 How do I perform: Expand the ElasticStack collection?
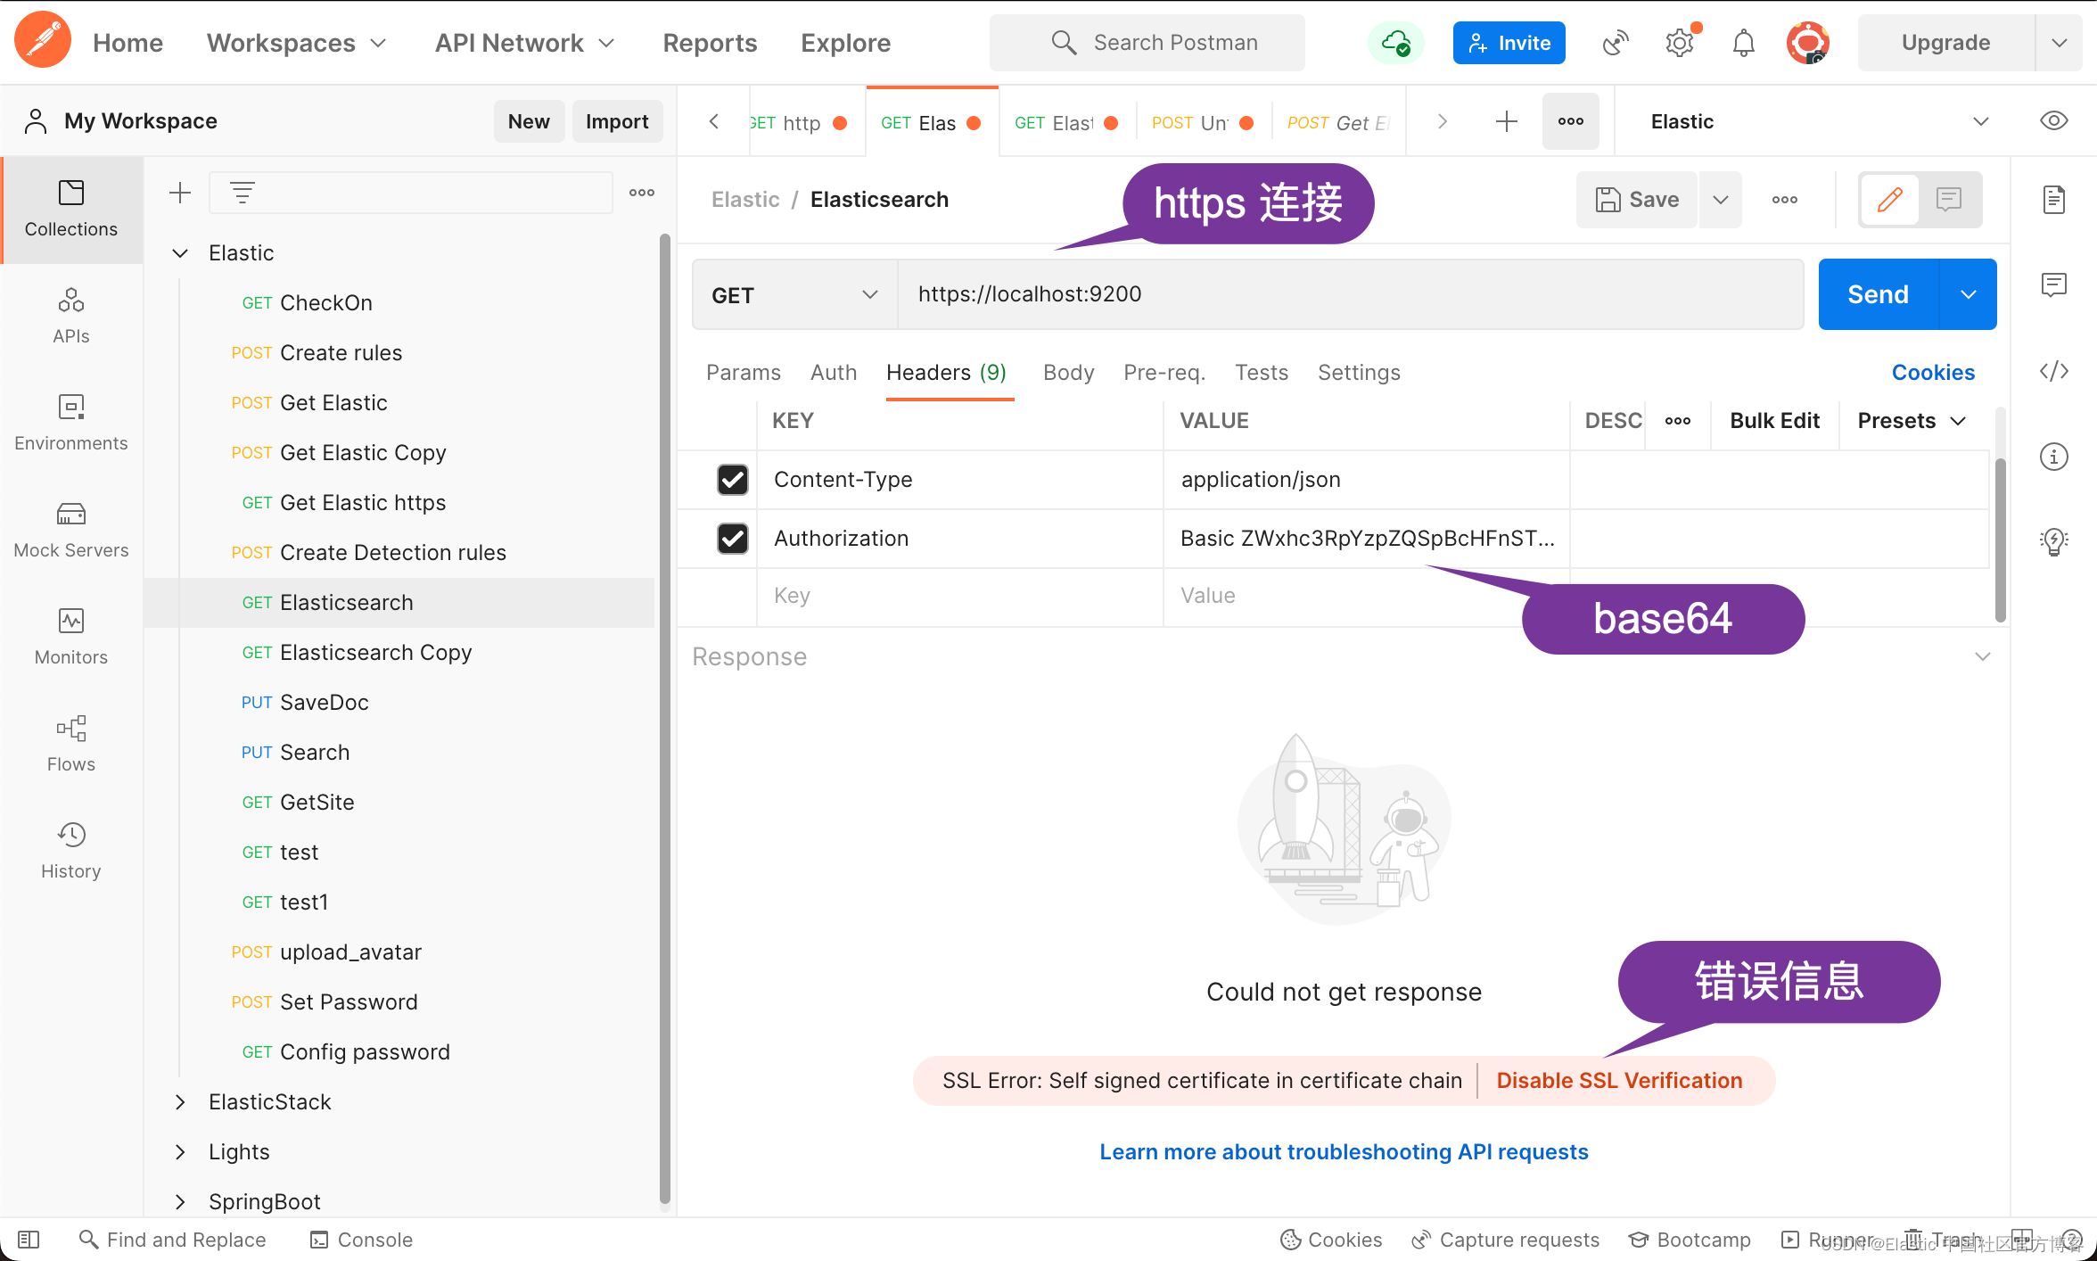click(x=180, y=1100)
